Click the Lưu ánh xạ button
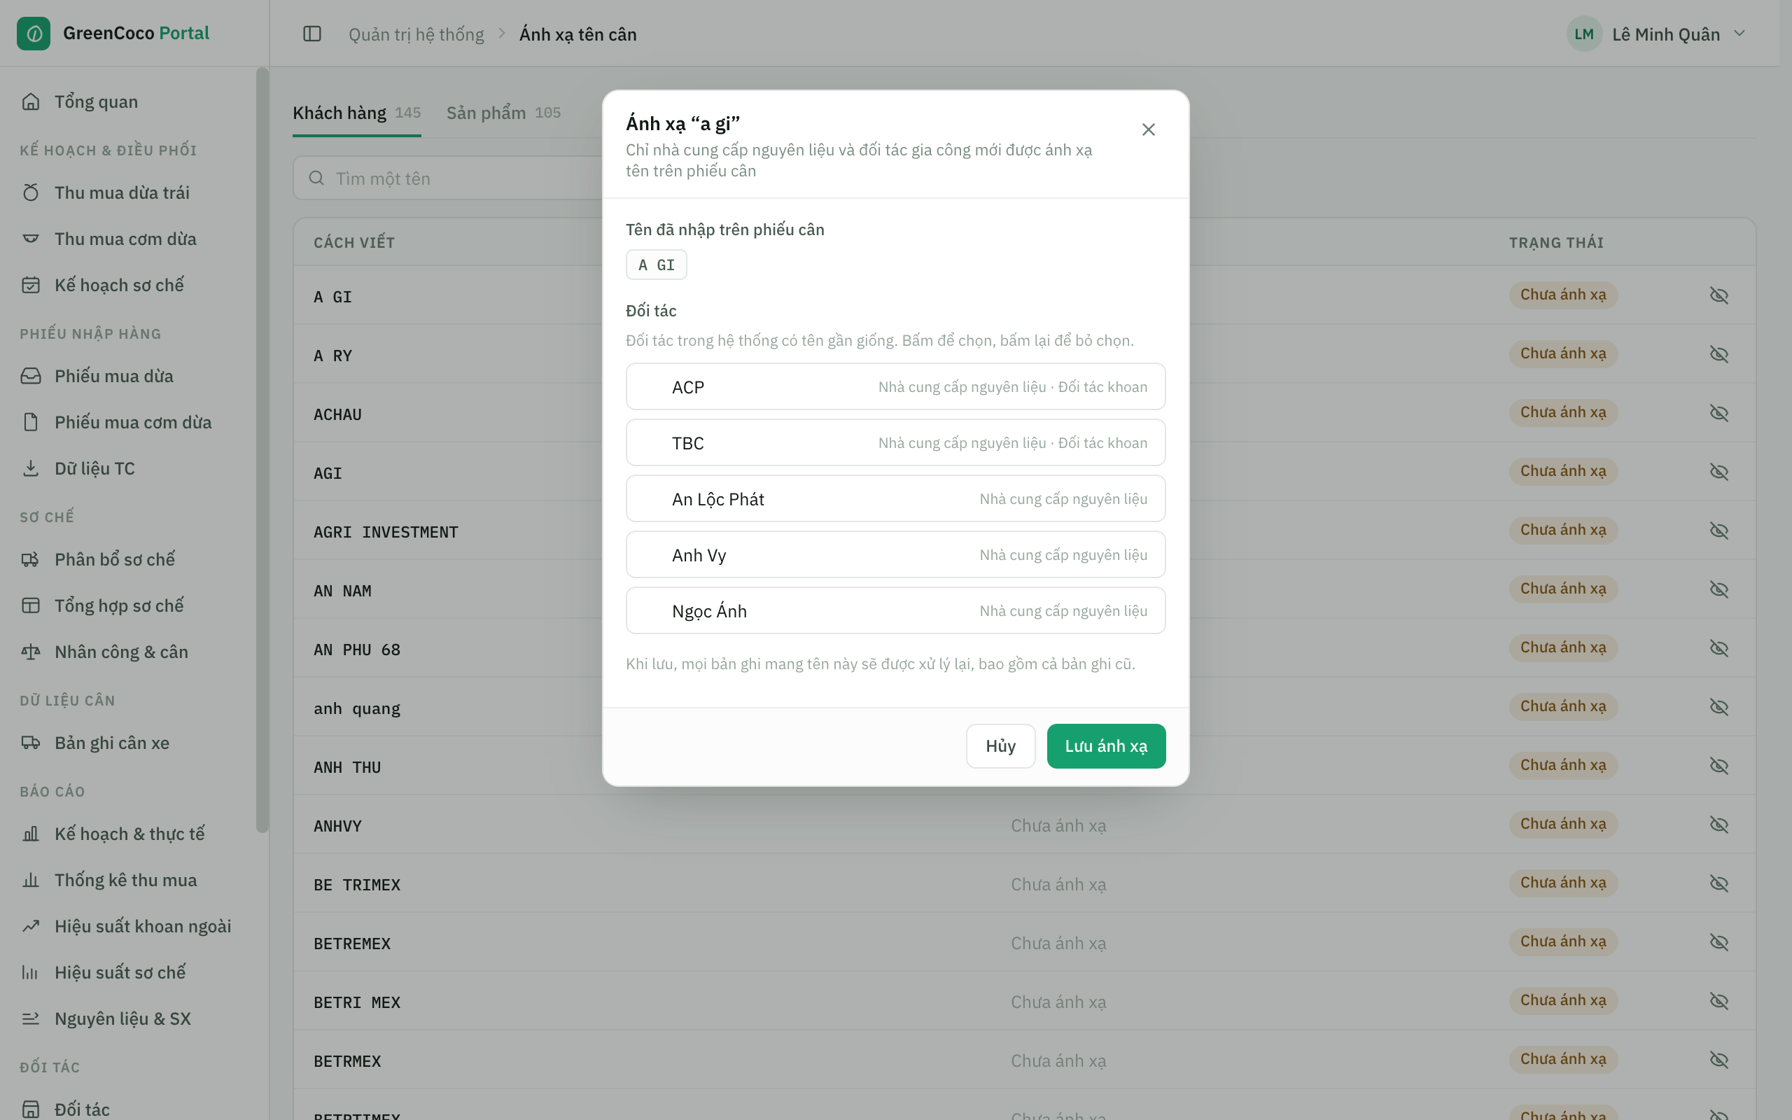Screen dimensions: 1792x1120 [x=1105, y=746]
